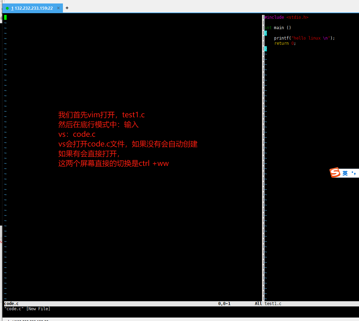The width and height of the screenshot is (359, 321).
Task: Click the "code.c" [New File] message
Action: [x=27, y=309]
